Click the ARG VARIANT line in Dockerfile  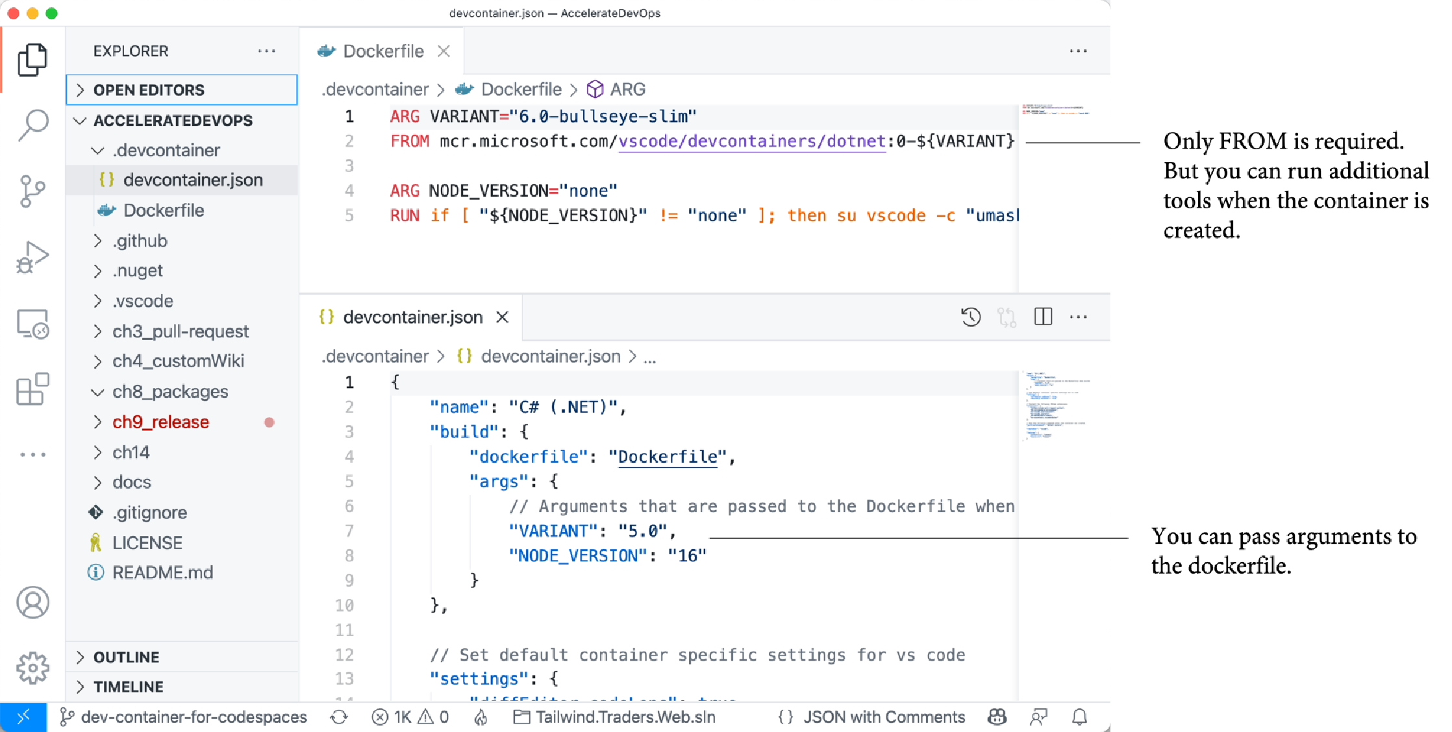coord(543,116)
